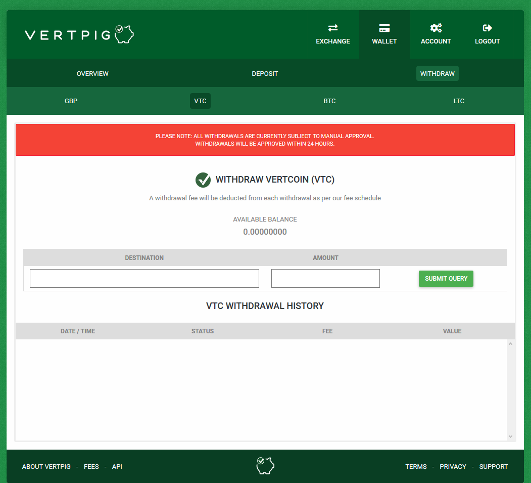Click the Status column header
This screenshot has width=531, height=483.
(203, 331)
